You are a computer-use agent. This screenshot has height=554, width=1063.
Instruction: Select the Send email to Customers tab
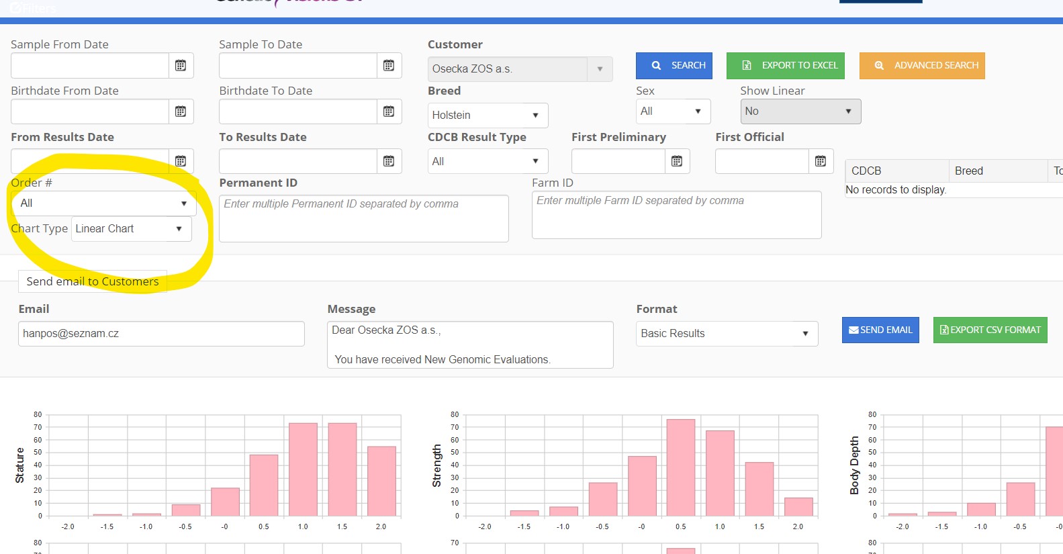pos(93,281)
